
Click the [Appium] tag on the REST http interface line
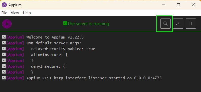point(15,78)
